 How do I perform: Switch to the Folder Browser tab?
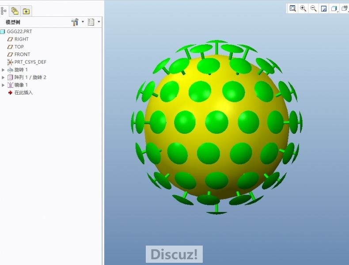[15, 11]
